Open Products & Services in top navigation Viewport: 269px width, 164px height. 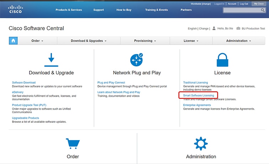coord(69,10)
